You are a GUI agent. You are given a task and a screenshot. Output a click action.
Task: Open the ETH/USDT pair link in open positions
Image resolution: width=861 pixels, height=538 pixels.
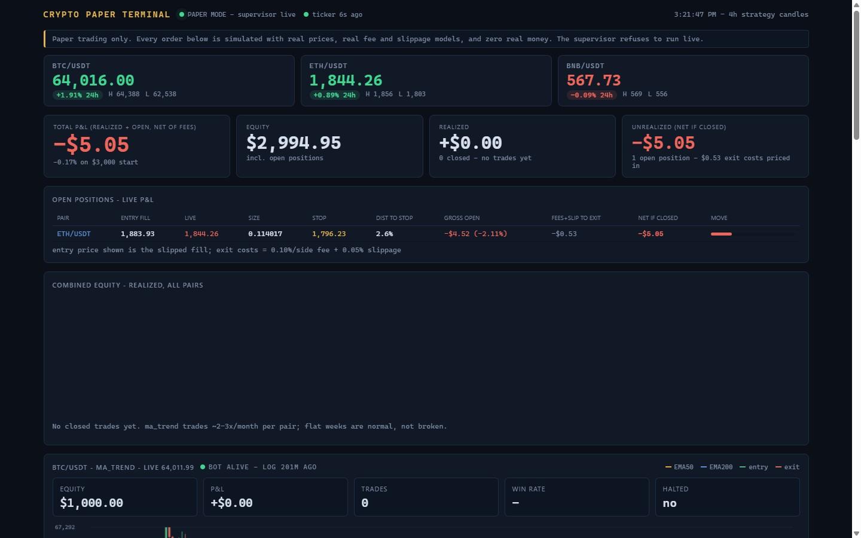(x=74, y=234)
